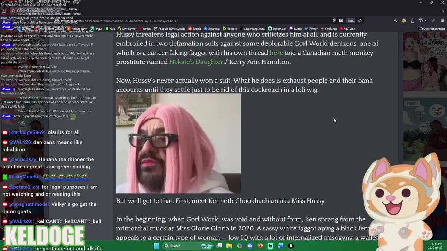
Task: Reset the 170% zoom level badge
Action: (350, 21)
